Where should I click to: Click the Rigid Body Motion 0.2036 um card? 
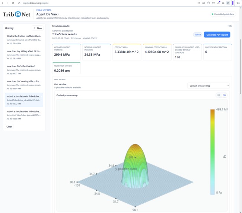click(x=66, y=68)
